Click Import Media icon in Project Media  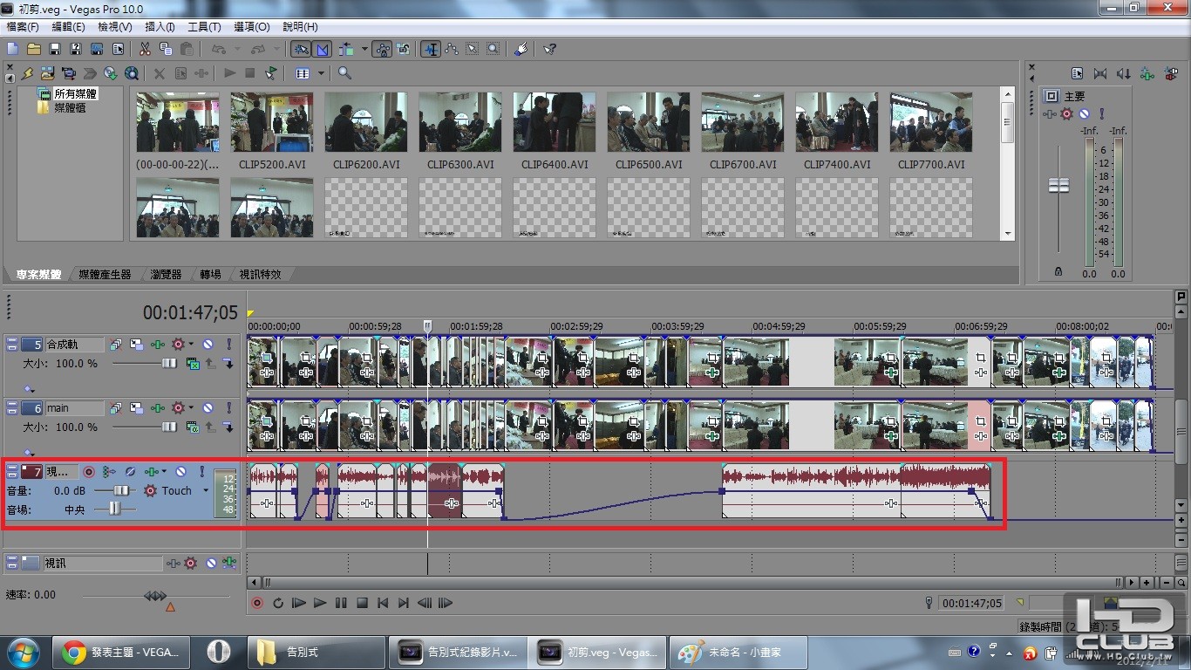(x=48, y=73)
